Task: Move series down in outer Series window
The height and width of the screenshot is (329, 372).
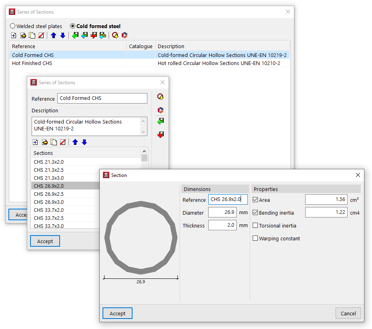Action: (x=62, y=35)
